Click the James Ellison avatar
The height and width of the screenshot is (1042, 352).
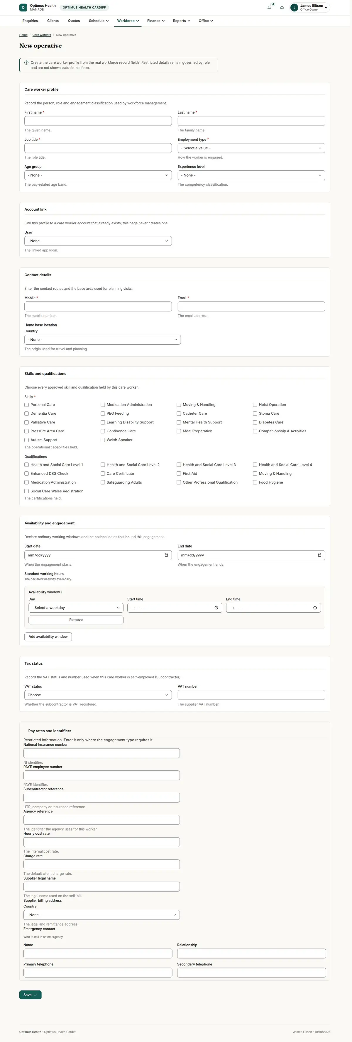[x=294, y=7]
